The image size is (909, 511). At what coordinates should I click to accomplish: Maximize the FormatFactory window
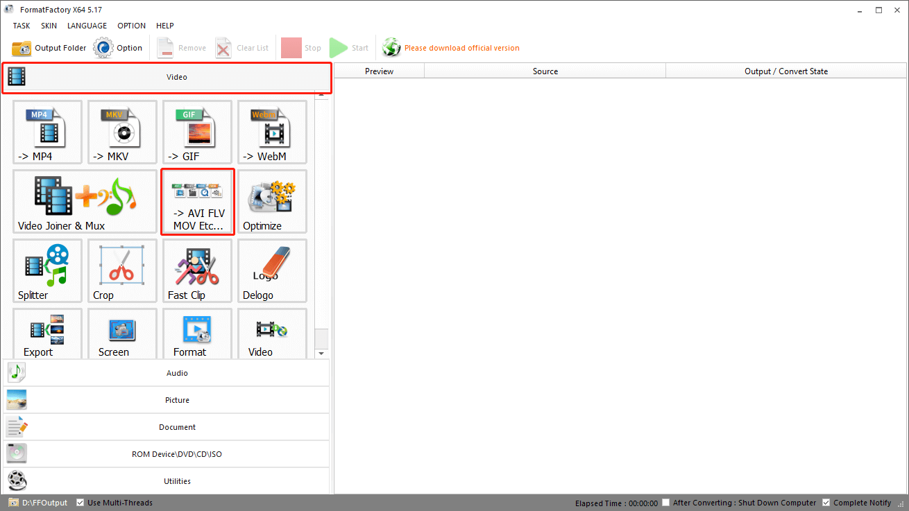(878, 10)
